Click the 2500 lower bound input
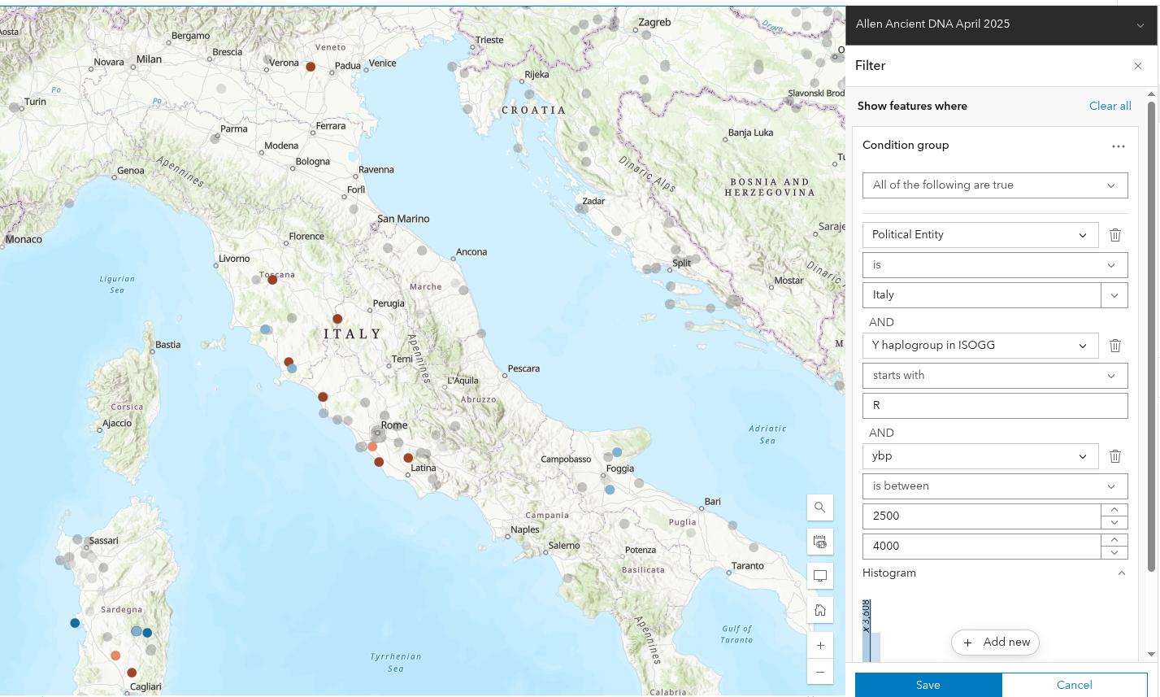 click(x=982, y=516)
